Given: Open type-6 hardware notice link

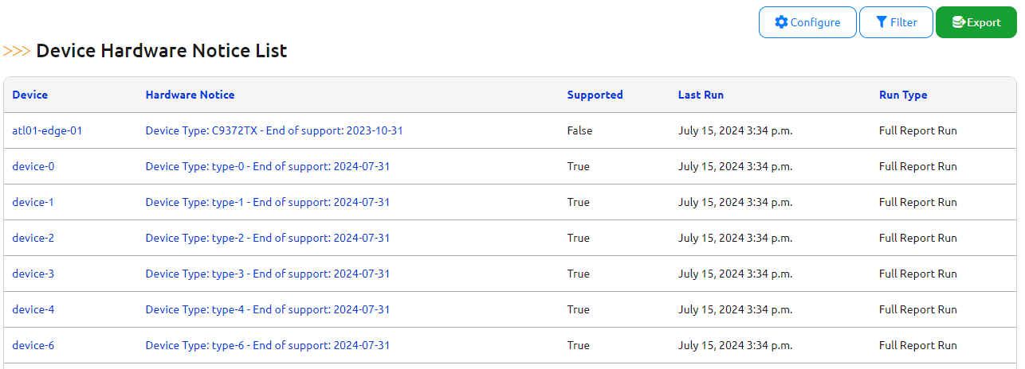Looking at the screenshot, I should (x=267, y=345).
